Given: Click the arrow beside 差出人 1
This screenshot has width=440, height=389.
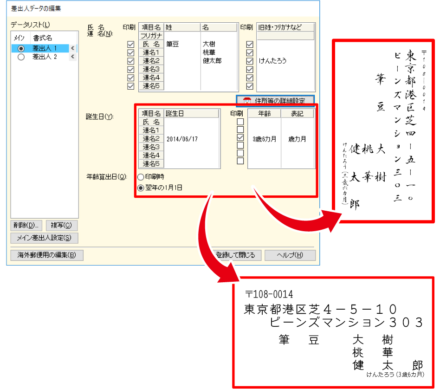Looking at the screenshot, I should [72, 48].
